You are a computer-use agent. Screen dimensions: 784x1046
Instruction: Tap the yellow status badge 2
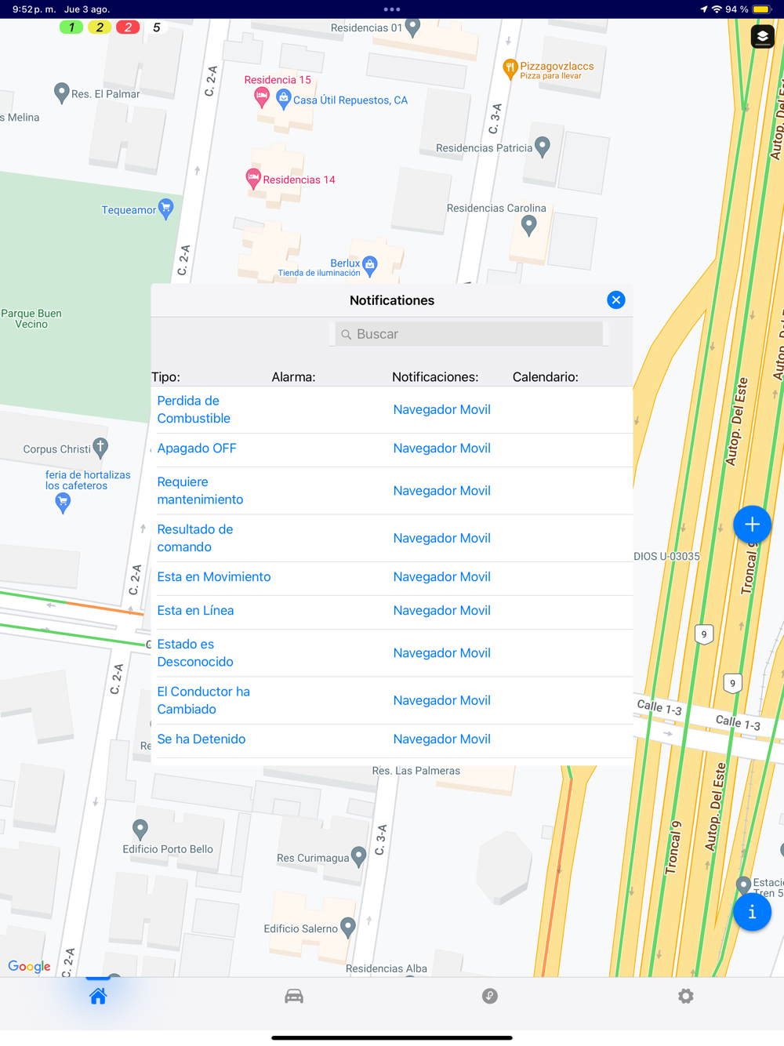[x=100, y=27]
